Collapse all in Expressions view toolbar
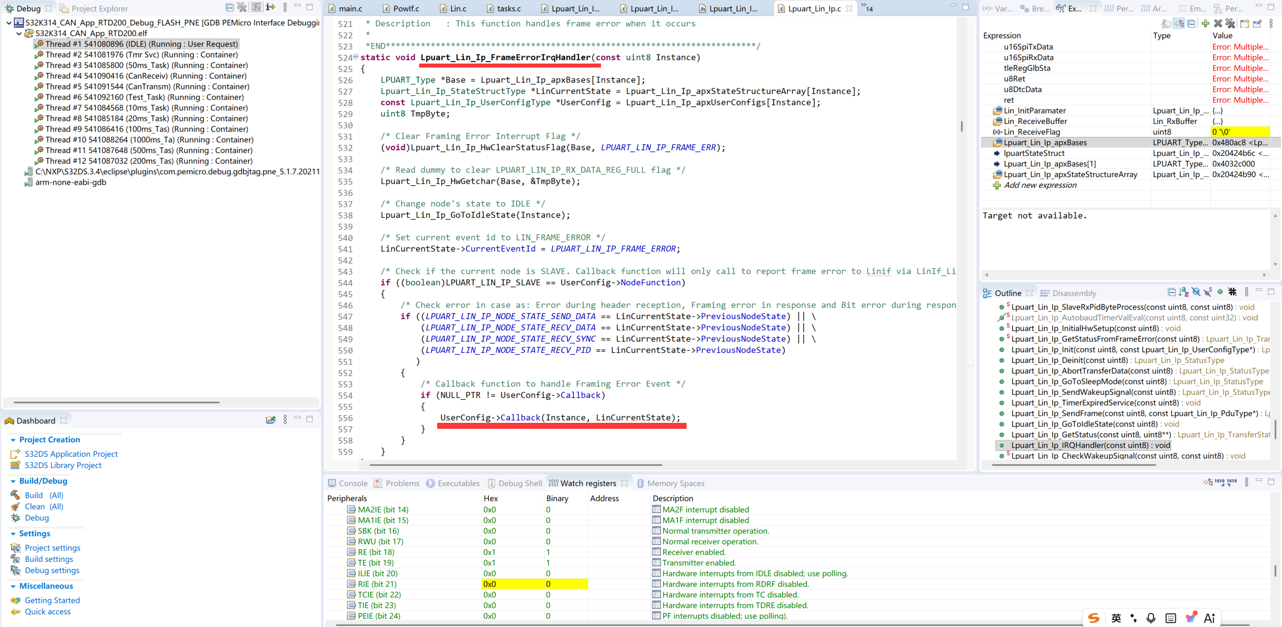 [x=1192, y=24]
